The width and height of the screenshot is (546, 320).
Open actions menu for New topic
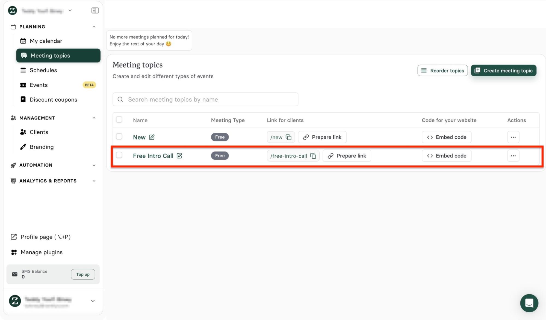[x=513, y=137]
